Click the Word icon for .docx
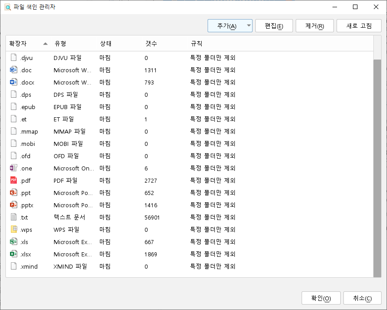 (14, 82)
